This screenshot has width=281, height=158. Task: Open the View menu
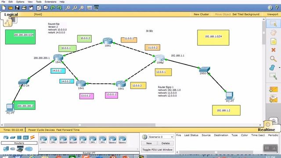click(x=30, y=2)
